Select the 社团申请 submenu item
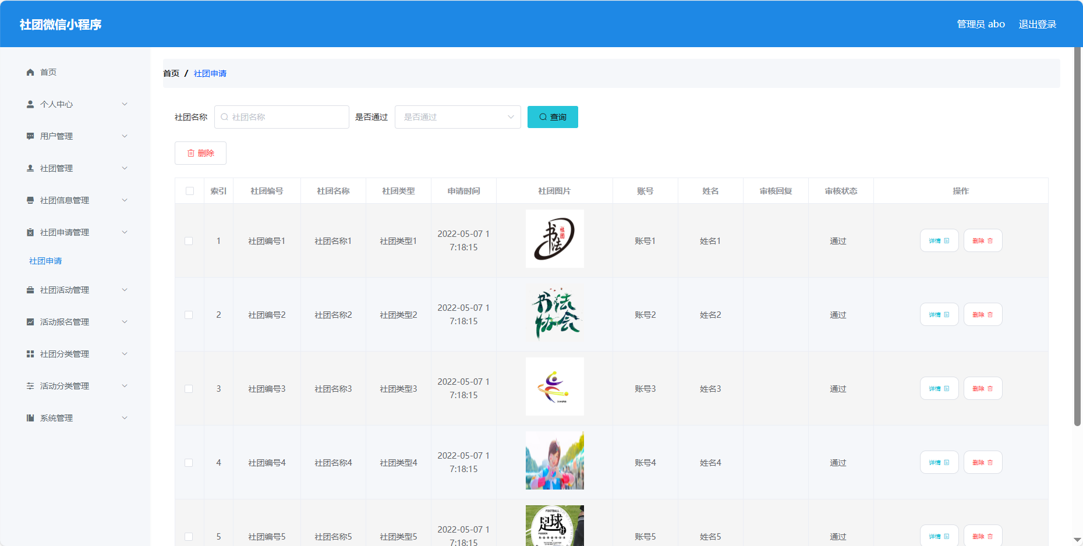Screen dimensions: 1083x546 tap(45, 261)
